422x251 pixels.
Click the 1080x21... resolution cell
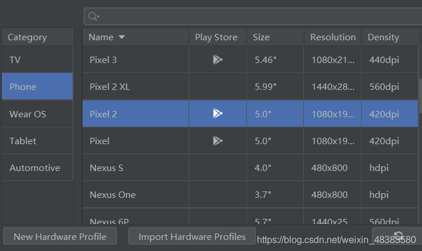coord(333,60)
